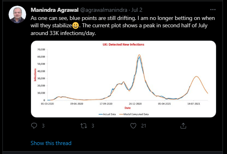Click the reply count 3

[43, 126]
